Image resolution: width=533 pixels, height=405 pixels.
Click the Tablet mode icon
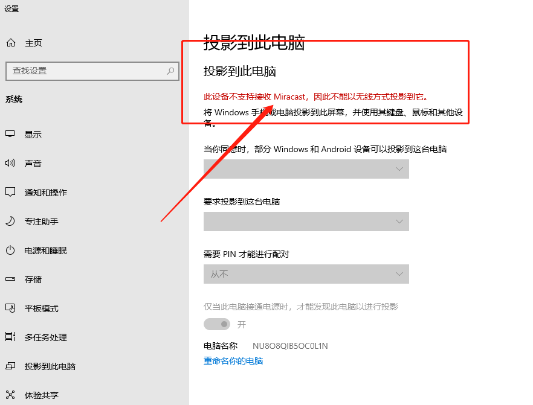[10, 308]
